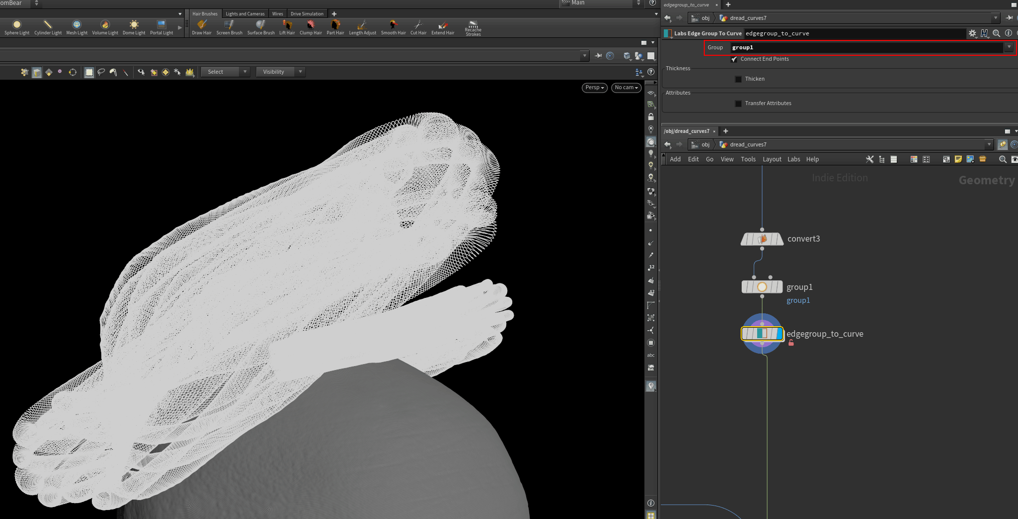
Task: Toggle 'abc' text display option in viewport
Action: [x=651, y=355]
